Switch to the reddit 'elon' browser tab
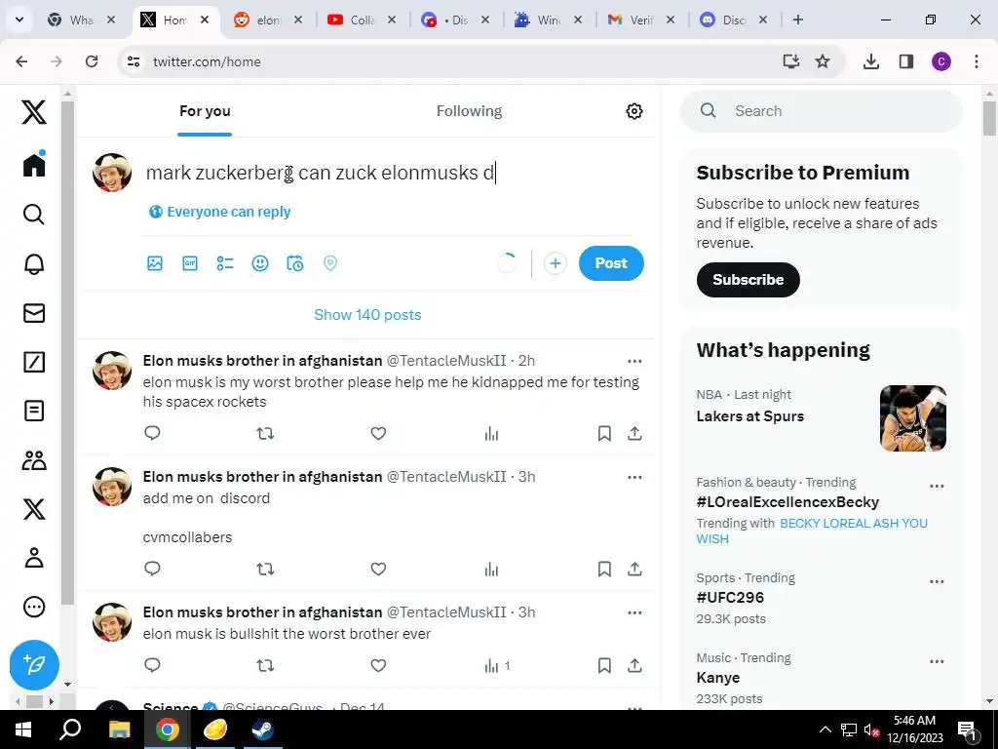This screenshot has width=998, height=749. [x=267, y=20]
